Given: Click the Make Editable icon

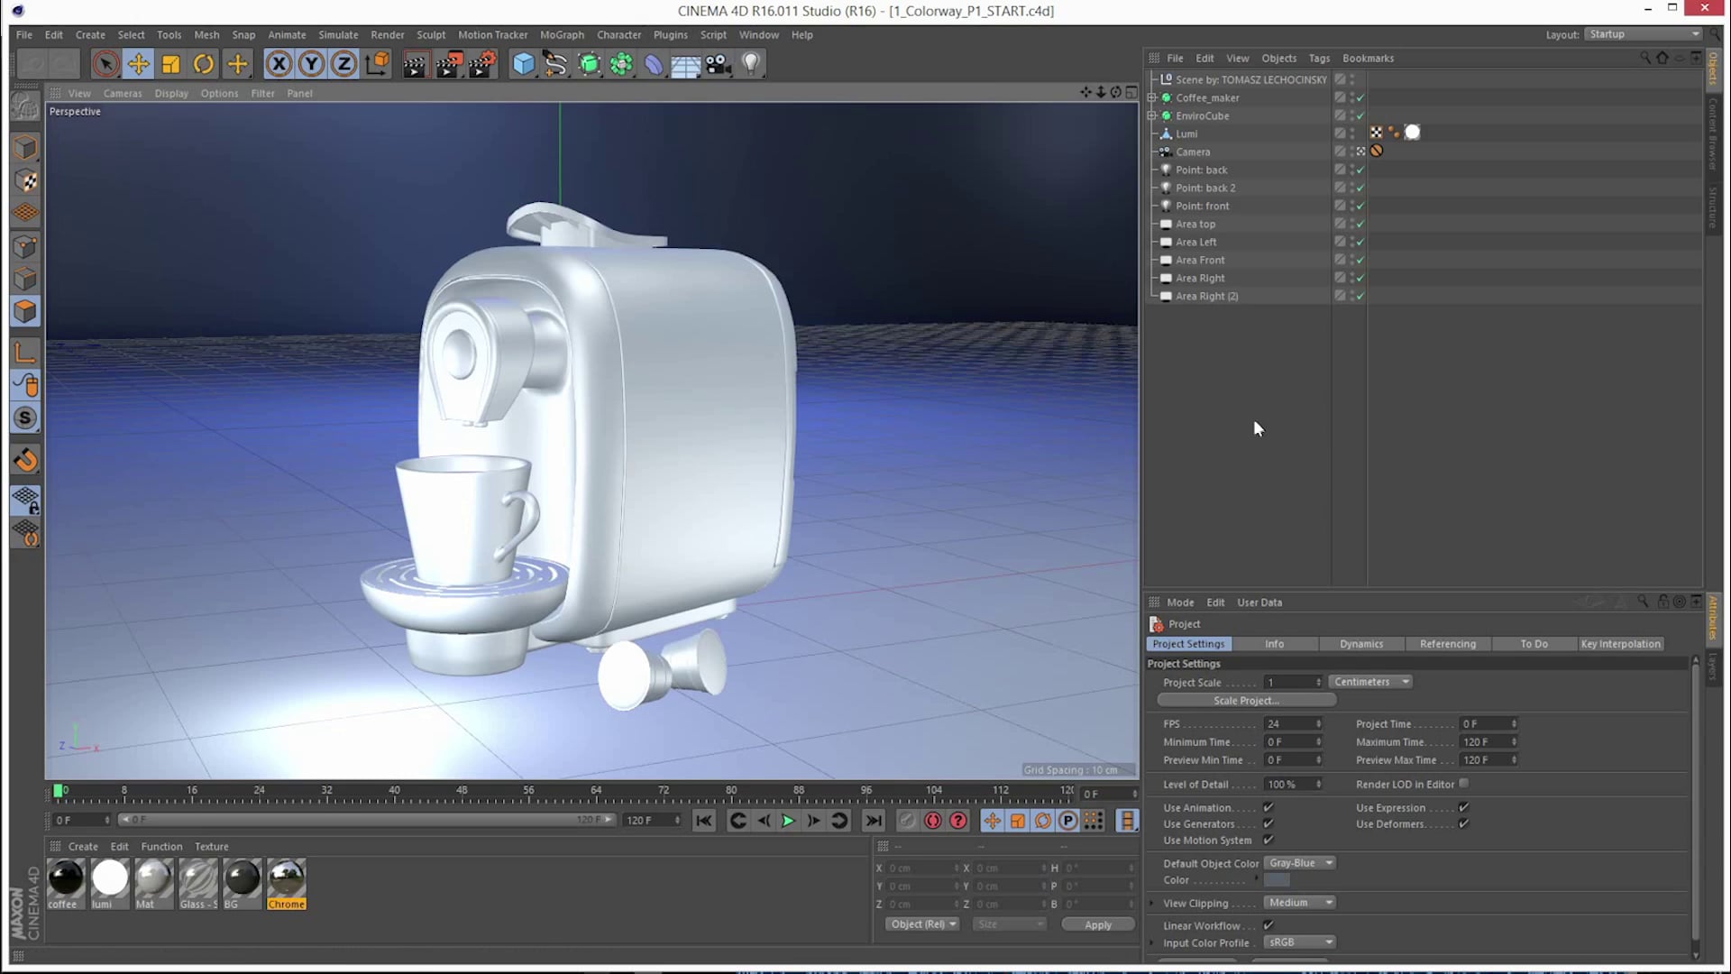Looking at the screenshot, I should click(x=25, y=107).
